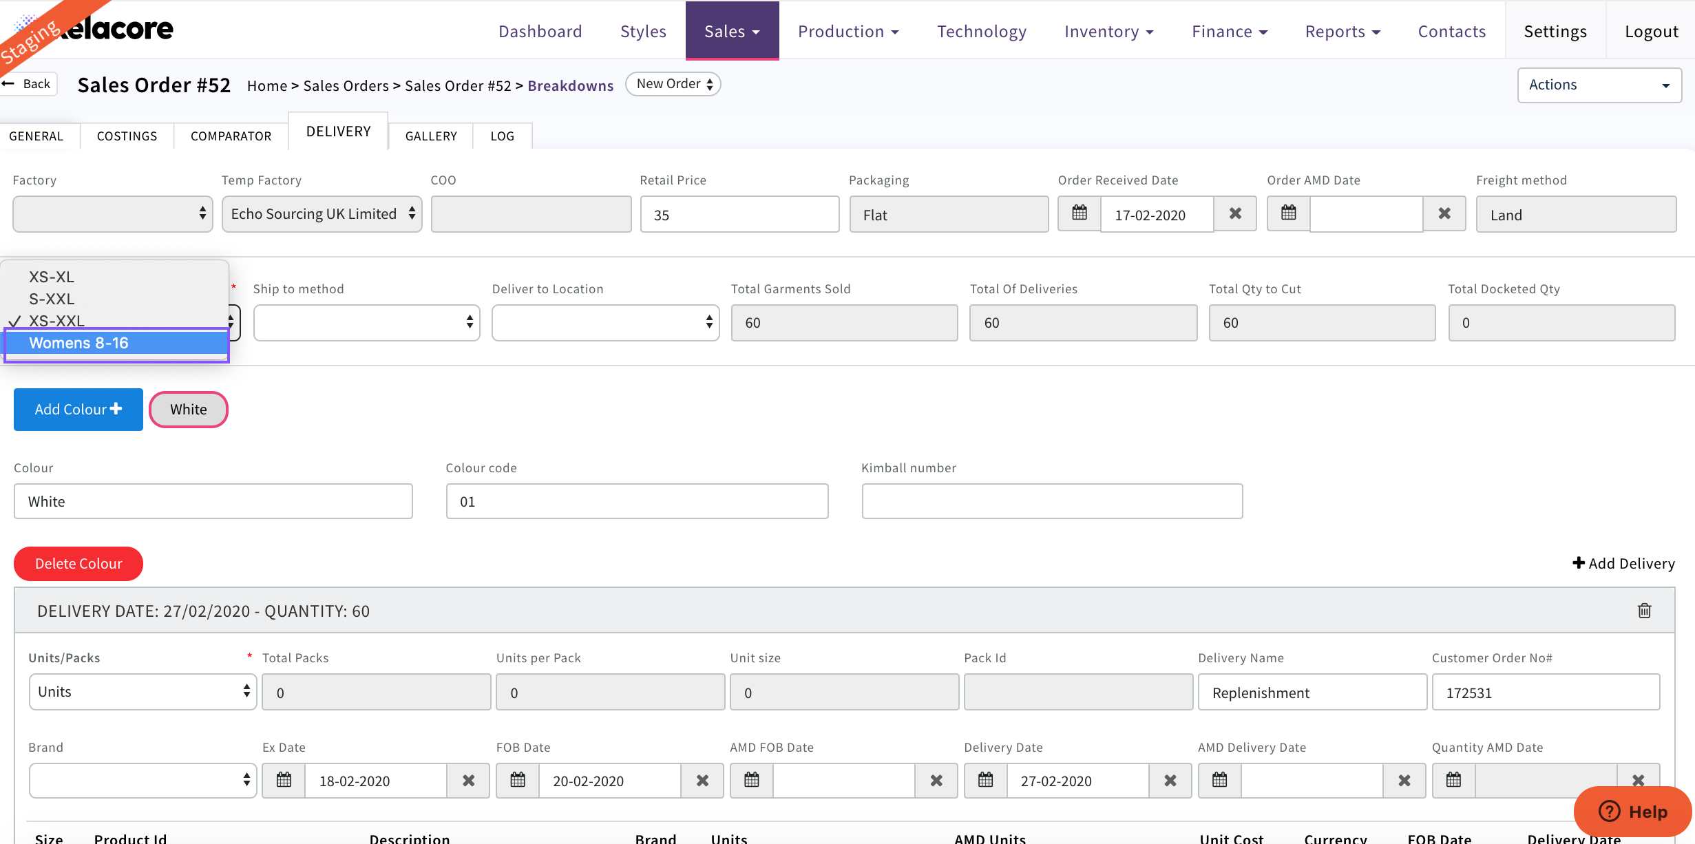The width and height of the screenshot is (1695, 844).
Task: Clear the Order Received Date value
Action: point(1235,213)
